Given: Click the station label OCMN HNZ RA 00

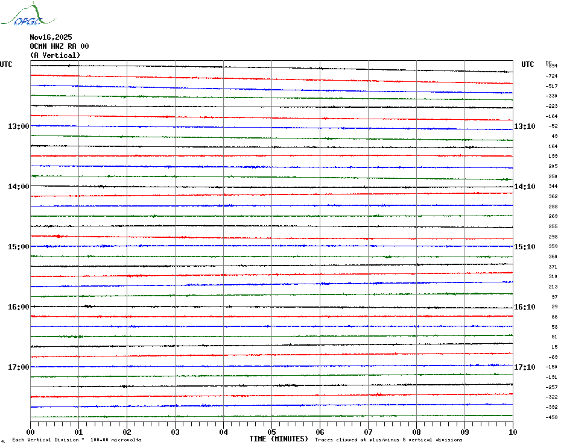Looking at the screenshot, I should [59, 46].
